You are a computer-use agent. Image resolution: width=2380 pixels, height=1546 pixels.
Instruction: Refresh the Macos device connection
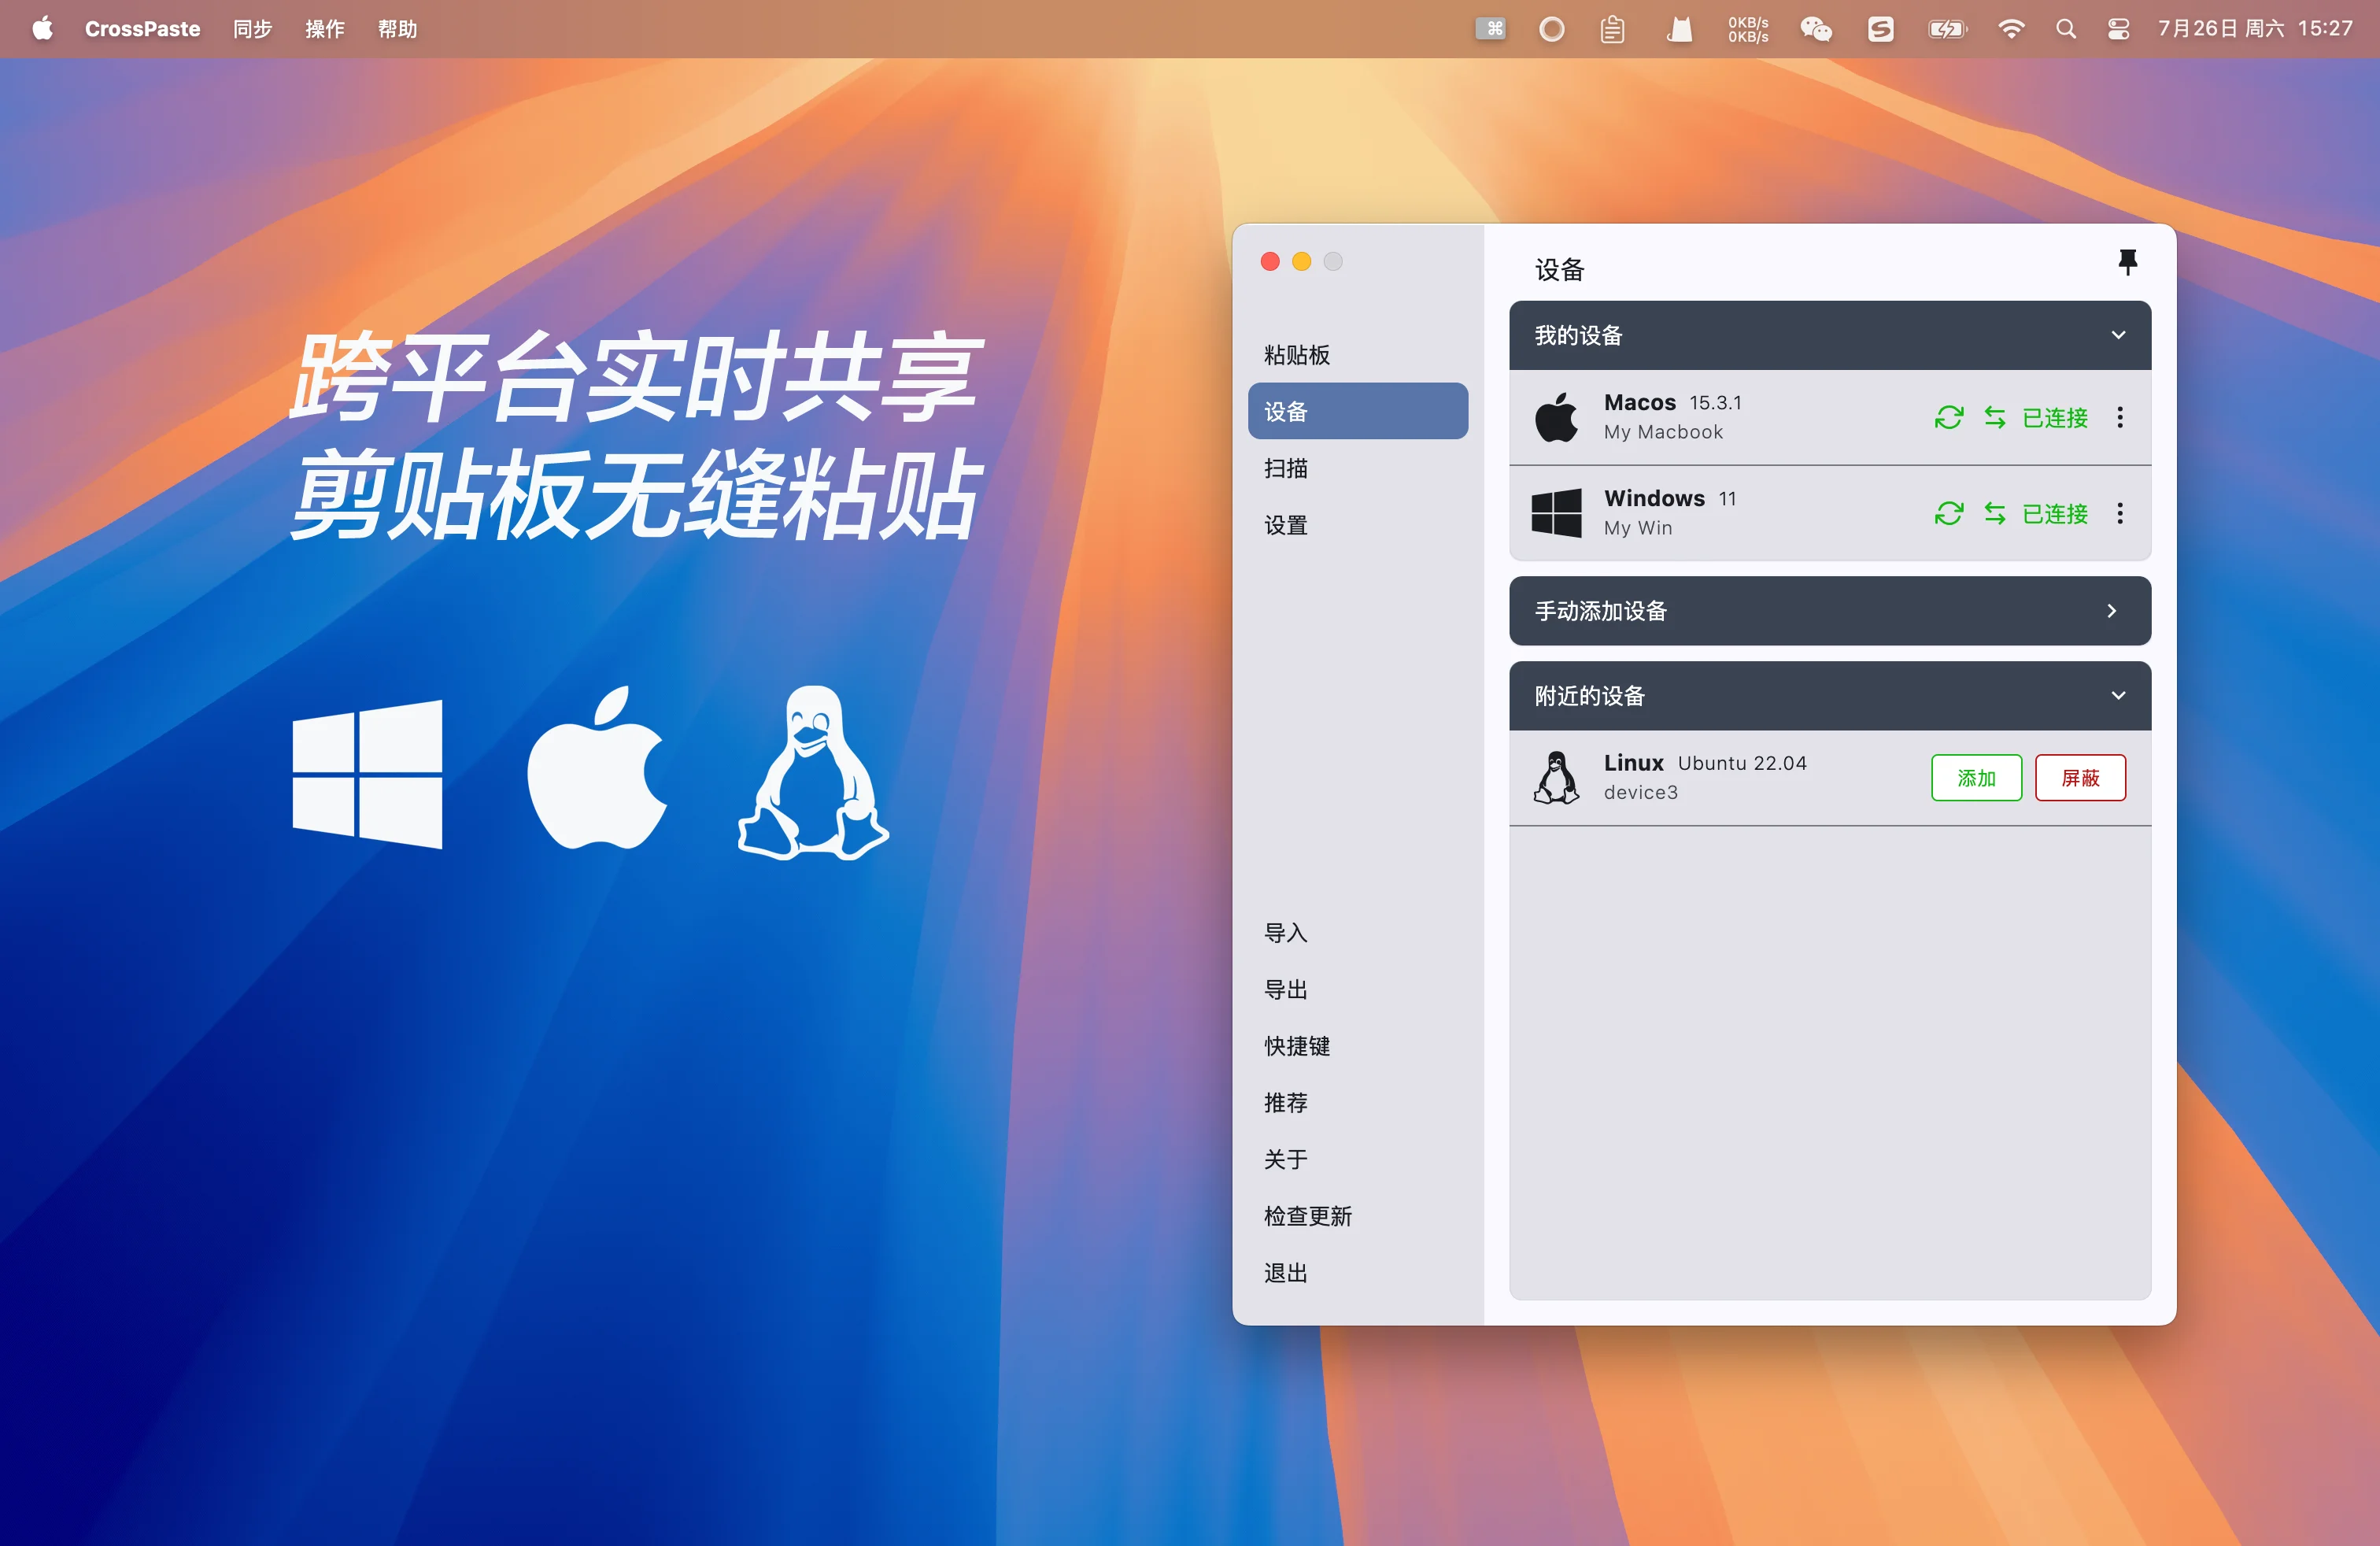[x=1949, y=417]
